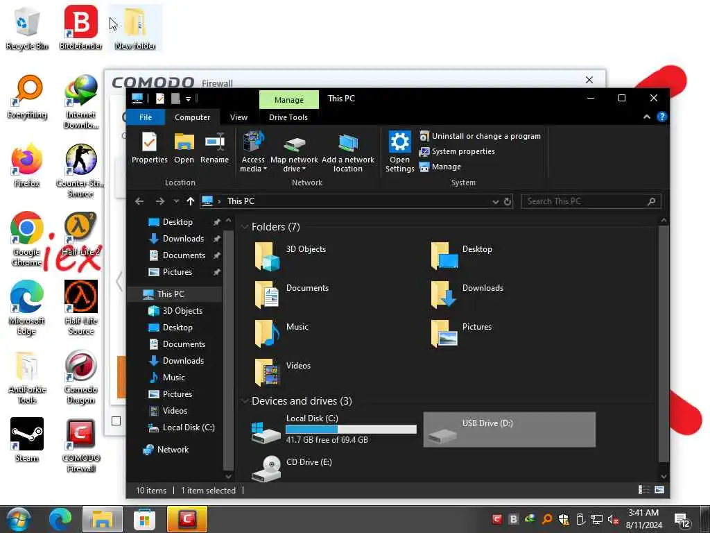The width and height of the screenshot is (710, 533).
Task: Click COMODO Firewall taskbar button
Action: 187,519
